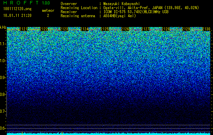Select the Ogata-vill. Akita-Pref. JAPAN location text
Screen dimensions: 213x135
(x=151, y=8)
